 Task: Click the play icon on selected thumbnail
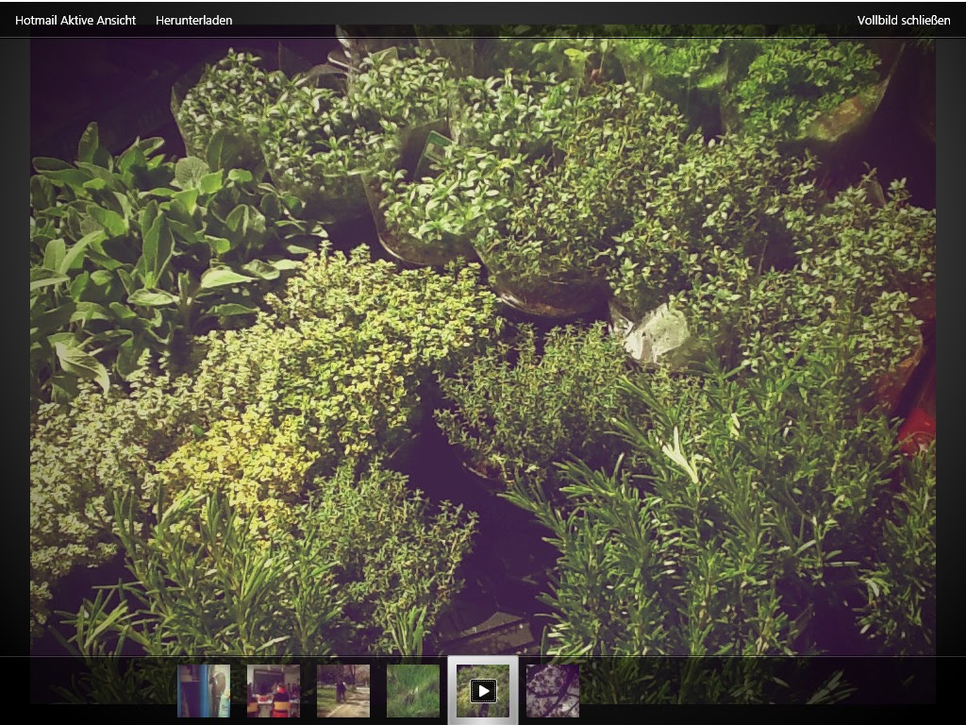point(483,691)
